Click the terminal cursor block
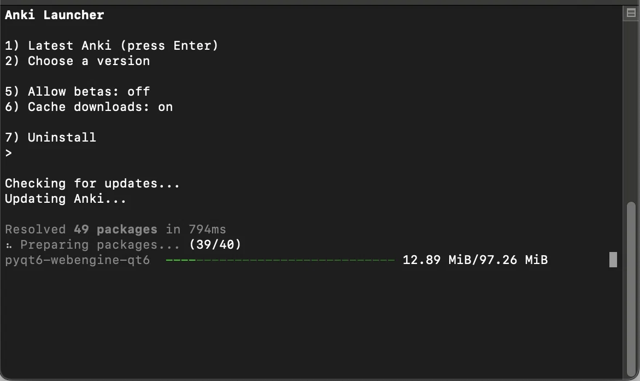The width and height of the screenshot is (640, 381). coord(613,260)
